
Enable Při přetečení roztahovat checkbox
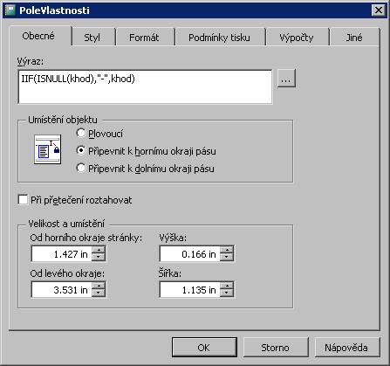(x=23, y=200)
